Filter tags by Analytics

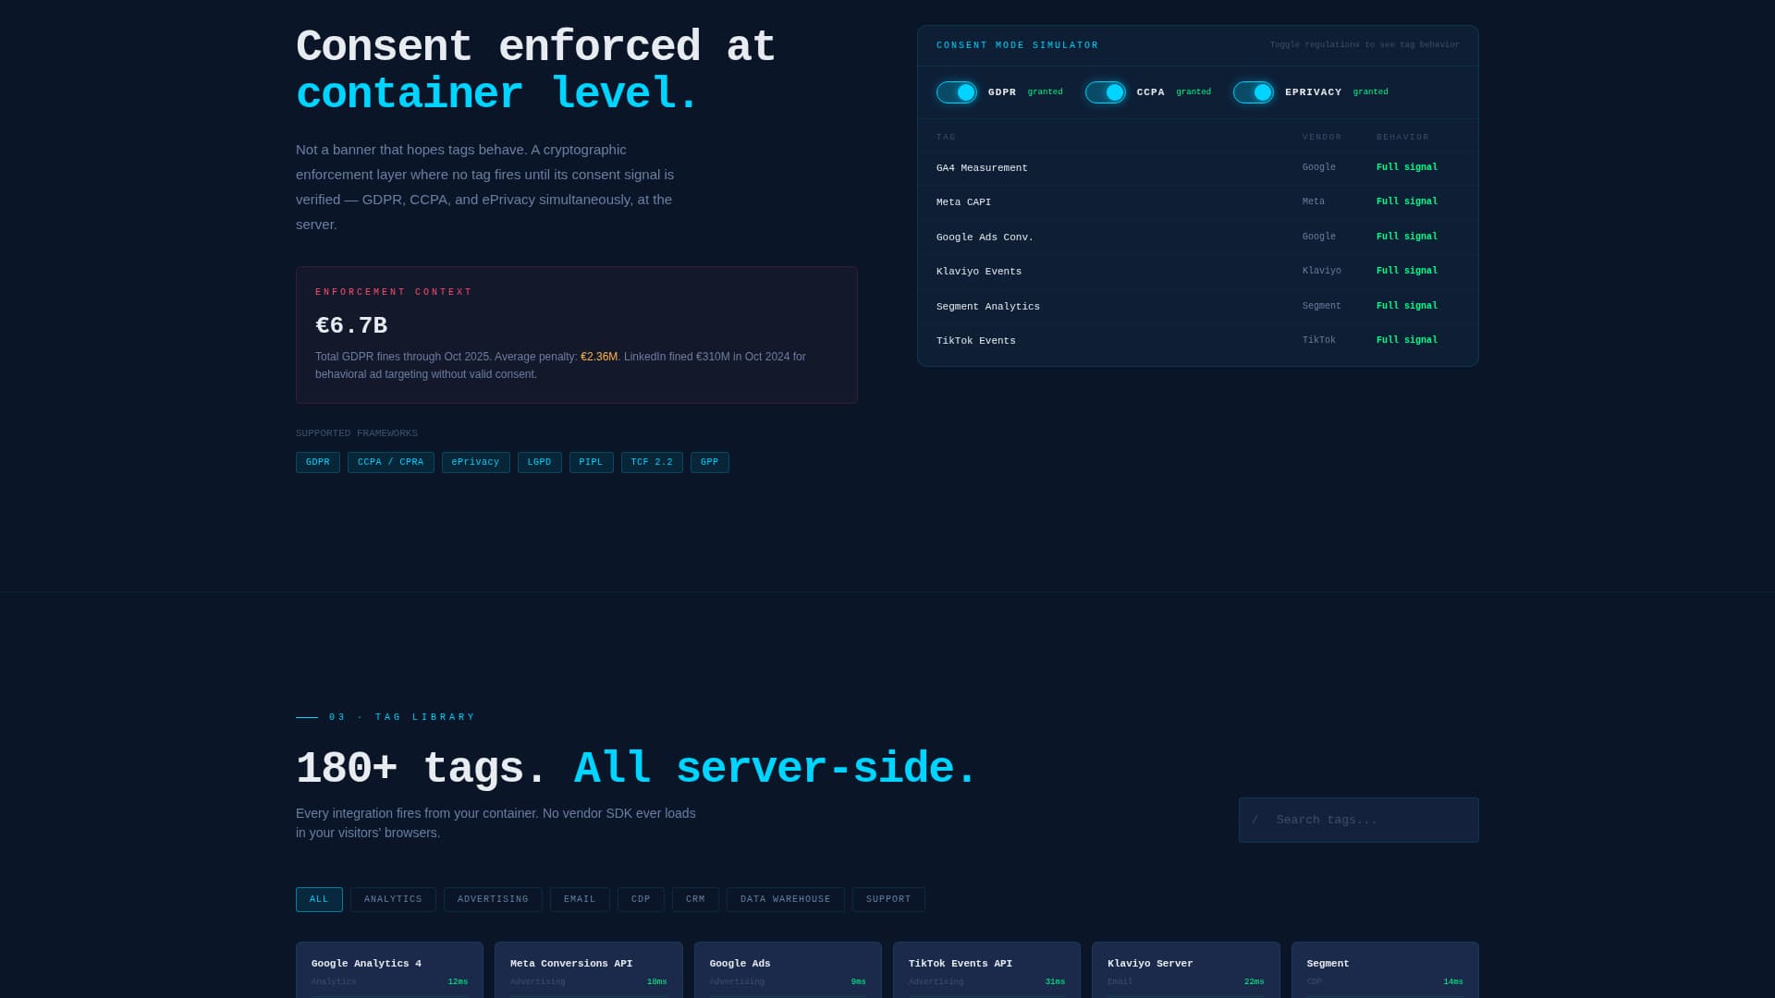(x=393, y=899)
